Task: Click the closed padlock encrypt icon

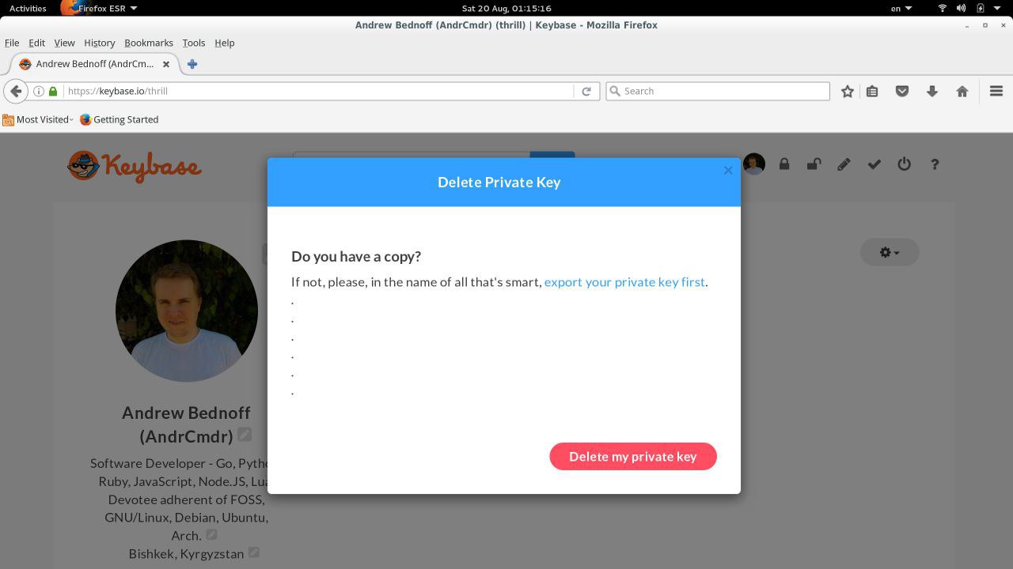Action: pos(784,164)
